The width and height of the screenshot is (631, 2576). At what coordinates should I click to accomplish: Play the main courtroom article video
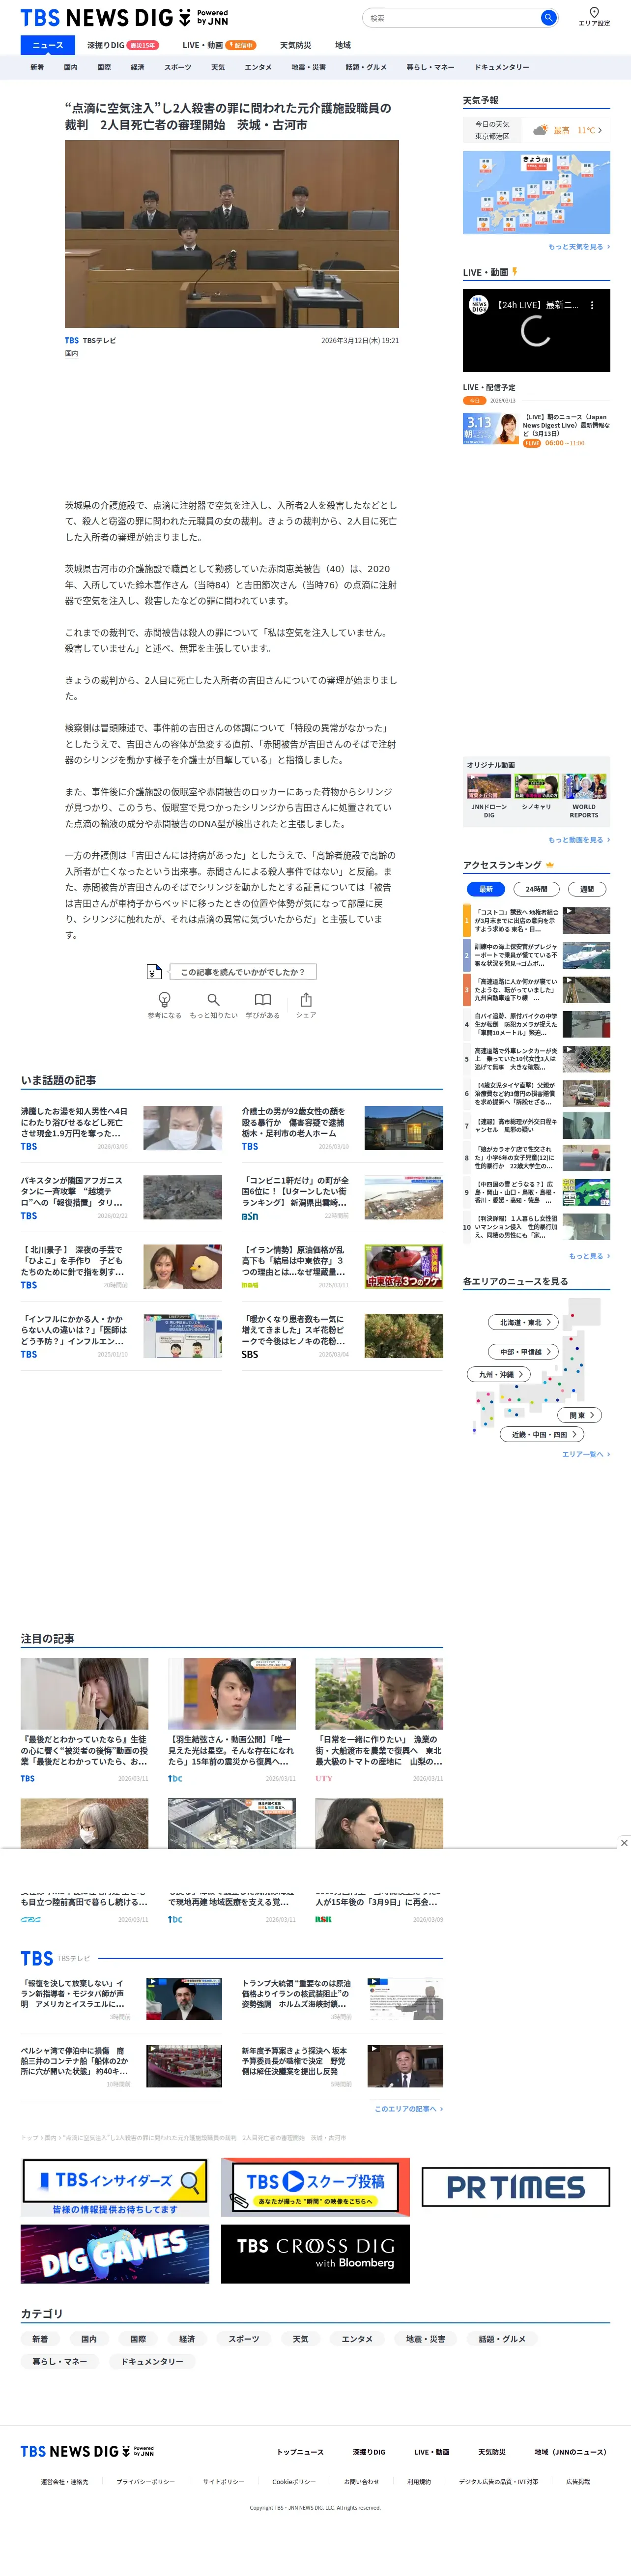(x=232, y=234)
